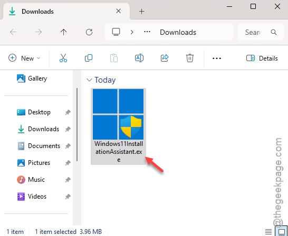Click the search magnifier icon
The height and width of the screenshot is (236, 288).
pos(274,32)
